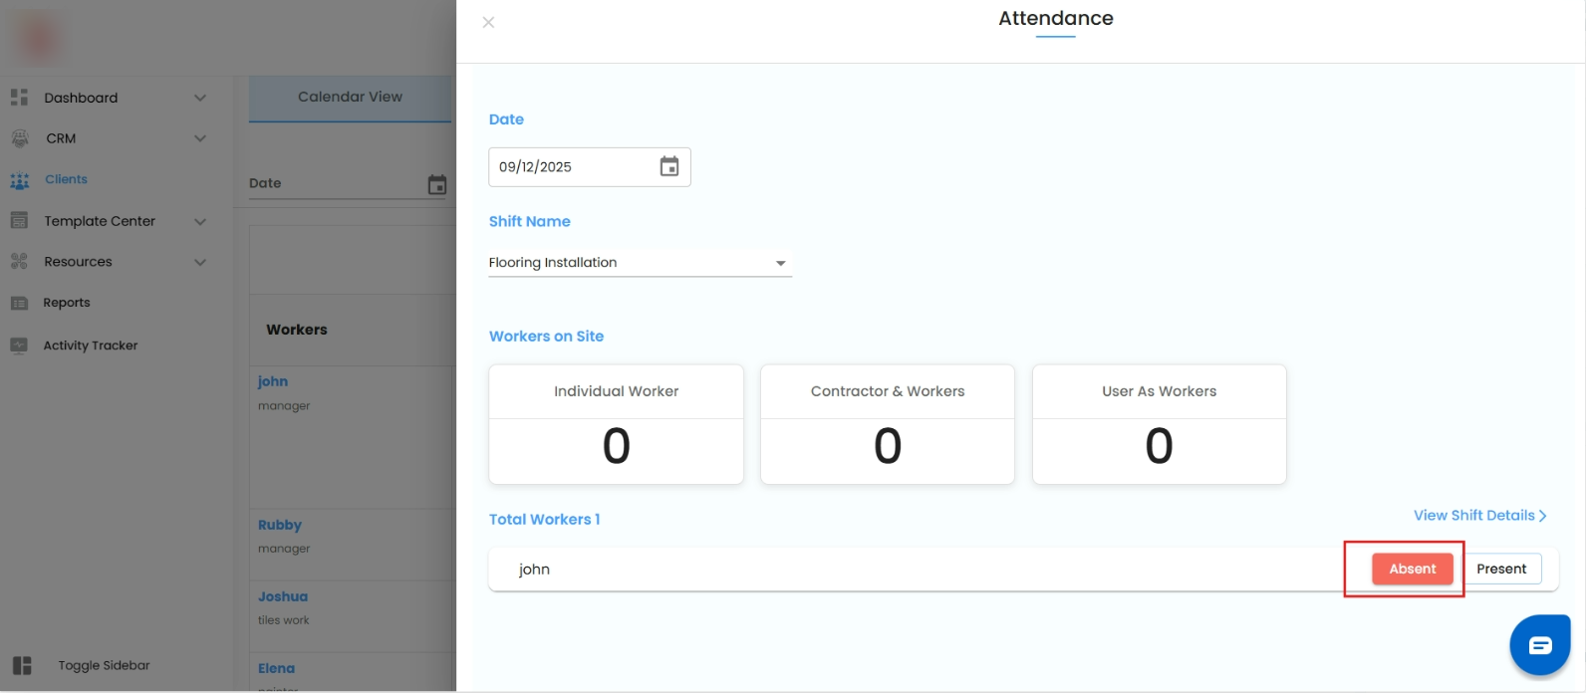Image resolution: width=1586 pixels, height=693 pixels.
Task: Open calendar picker in Attendance date field
Action: (x=669, y=167)
